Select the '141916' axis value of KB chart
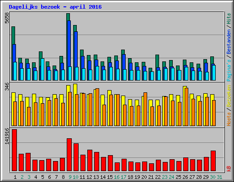Viewport: 234px width, 182px height. coord(7,136)
